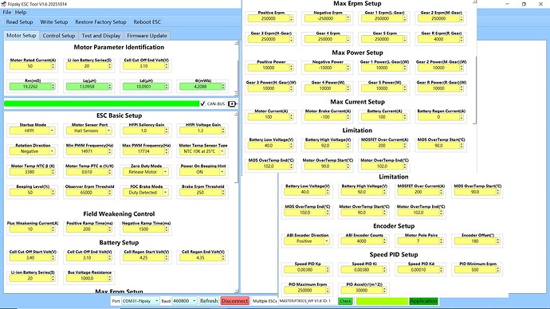This screenshot has height=309, width=550.
Task: Open the Firmware Update tab
Action: click(x=147, y=36)
